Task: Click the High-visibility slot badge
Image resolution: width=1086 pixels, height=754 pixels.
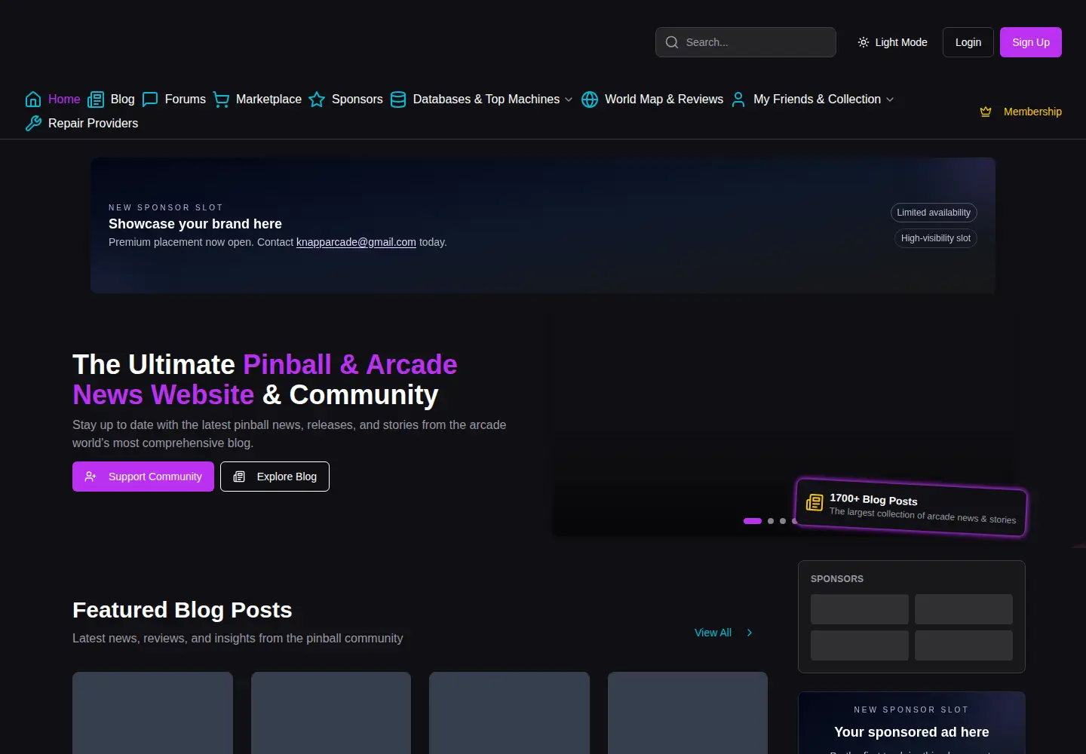Action: tap(936, 238)
